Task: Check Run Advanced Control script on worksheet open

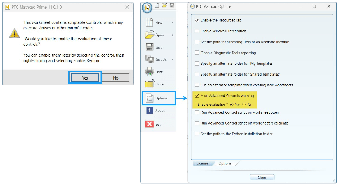Action: (197, 112)
